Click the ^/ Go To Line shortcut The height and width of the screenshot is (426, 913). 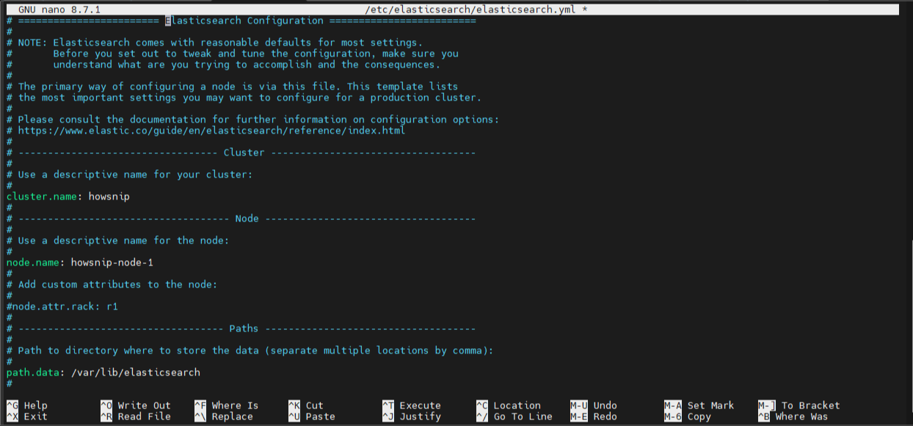tap(514, 416)
